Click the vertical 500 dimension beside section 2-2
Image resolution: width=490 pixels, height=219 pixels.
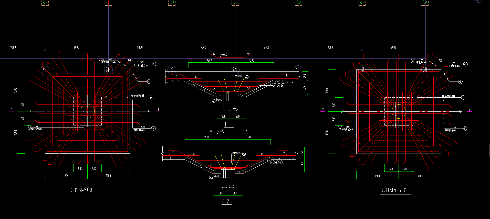pyautogui.click(x=302, y=164)
